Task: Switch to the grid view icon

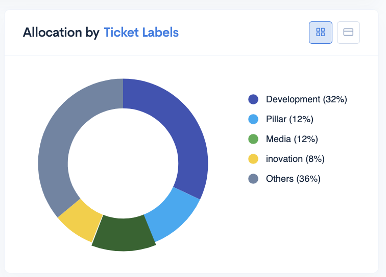Action: (x=321, y=33)
